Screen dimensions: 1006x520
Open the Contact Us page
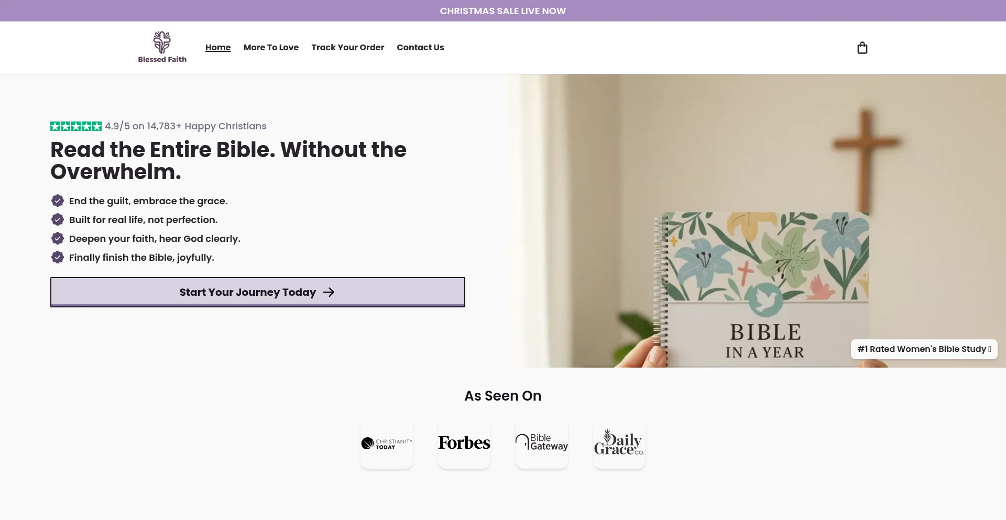click(420, 48)
